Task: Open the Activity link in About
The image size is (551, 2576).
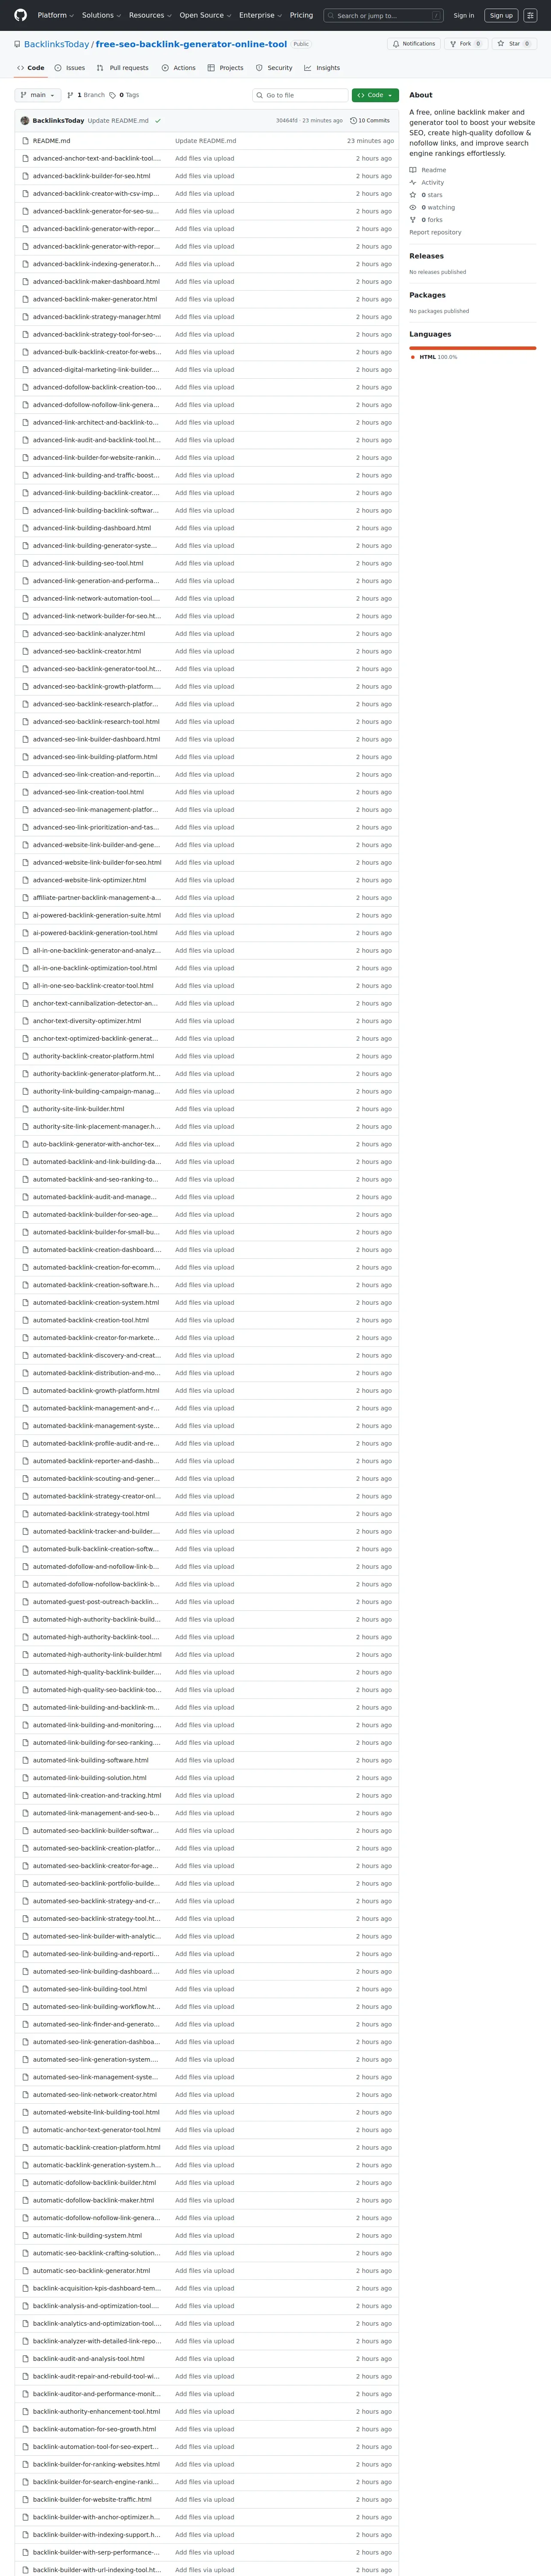Action: tap(432, 183)
